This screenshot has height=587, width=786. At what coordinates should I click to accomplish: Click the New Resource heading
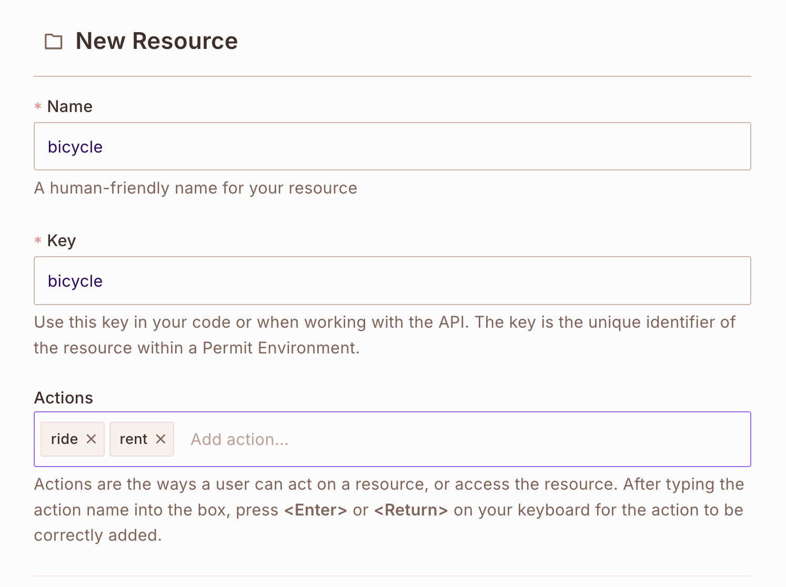coord(156,41)
